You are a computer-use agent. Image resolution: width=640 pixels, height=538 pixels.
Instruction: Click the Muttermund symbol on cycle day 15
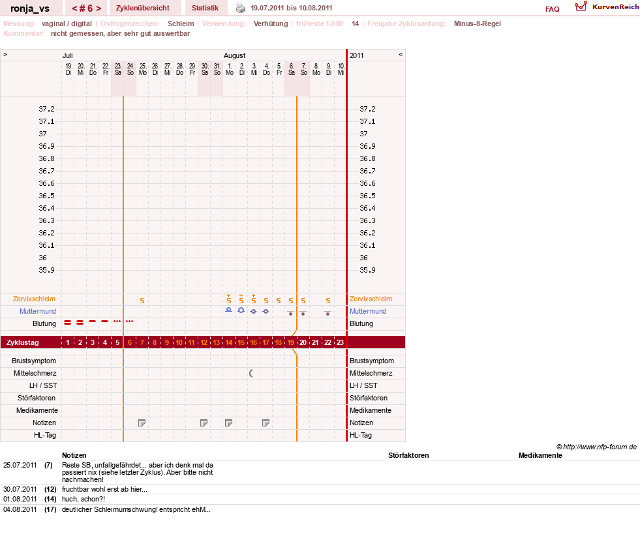(x=241, y=310)
